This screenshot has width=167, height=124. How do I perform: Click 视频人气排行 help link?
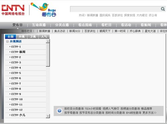pyautogui.click(x=111, y=109)
